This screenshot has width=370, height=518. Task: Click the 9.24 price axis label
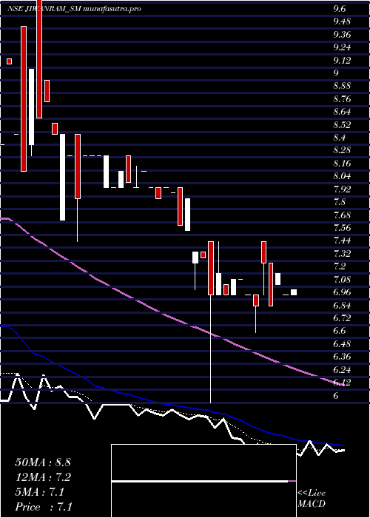pyautogui.click(x=342, y=47)
